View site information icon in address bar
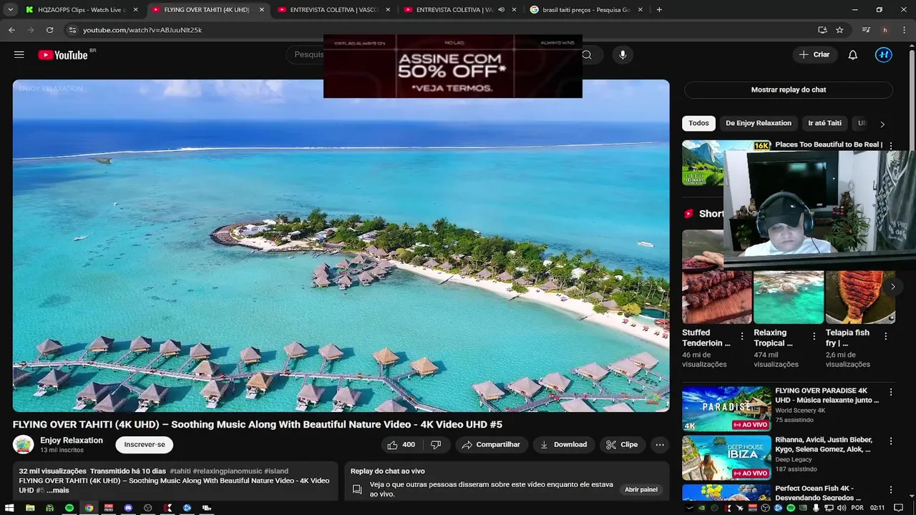 [x=72, y=30]
